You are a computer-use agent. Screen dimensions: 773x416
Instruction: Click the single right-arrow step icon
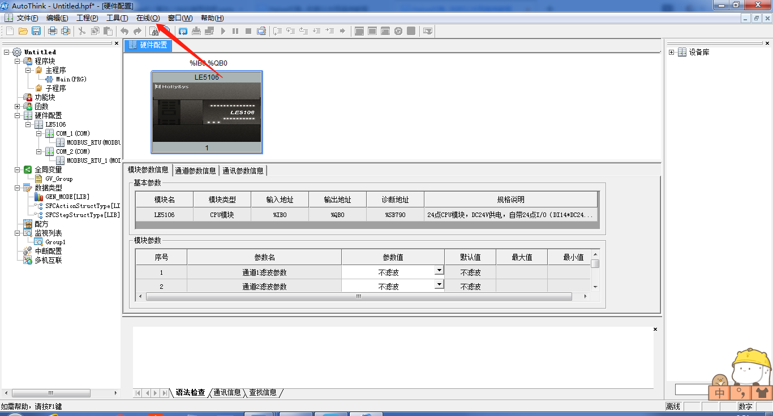click(342, 31)
